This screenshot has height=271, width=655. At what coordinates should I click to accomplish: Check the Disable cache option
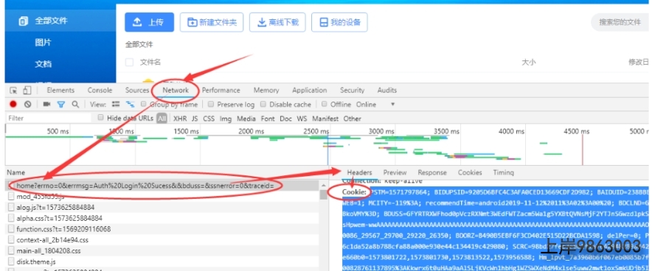point(263,105)
